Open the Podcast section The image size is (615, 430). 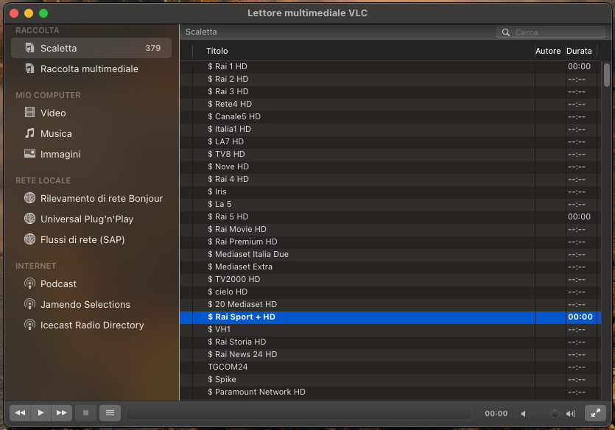[91, 283]
